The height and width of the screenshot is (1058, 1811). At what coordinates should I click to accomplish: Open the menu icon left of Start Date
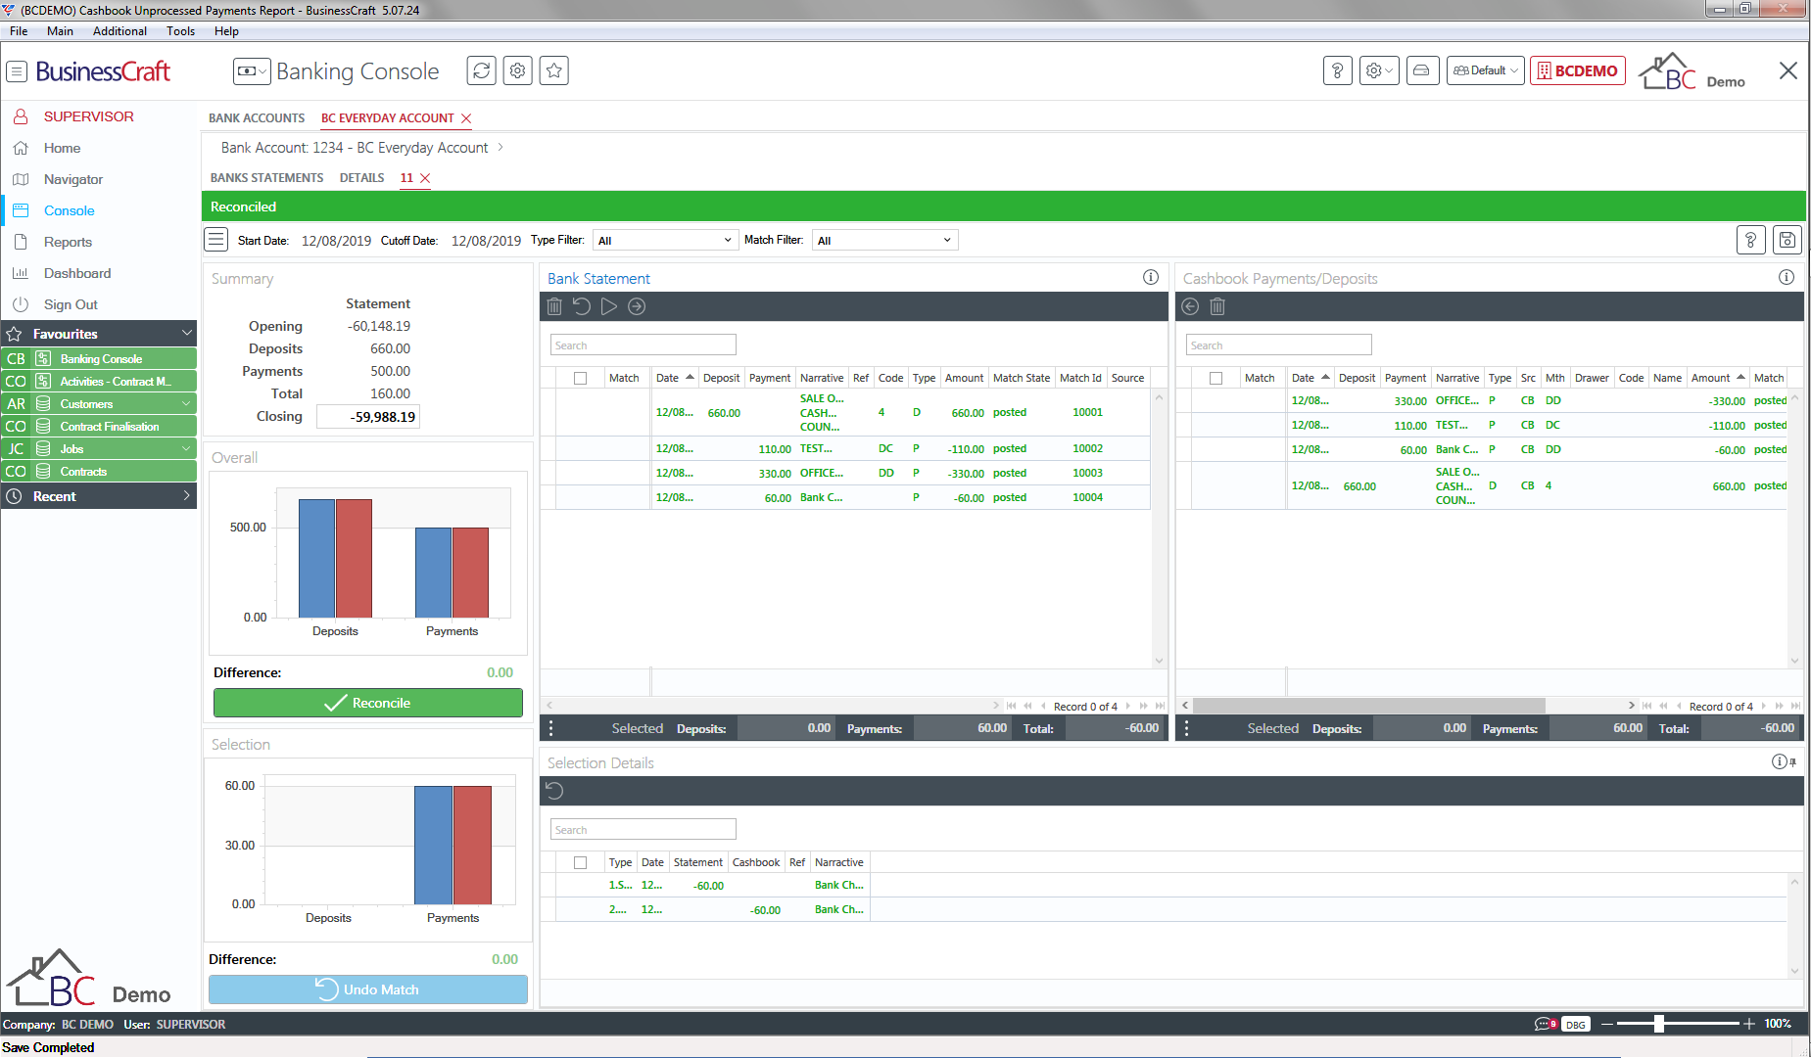[215, 240]
